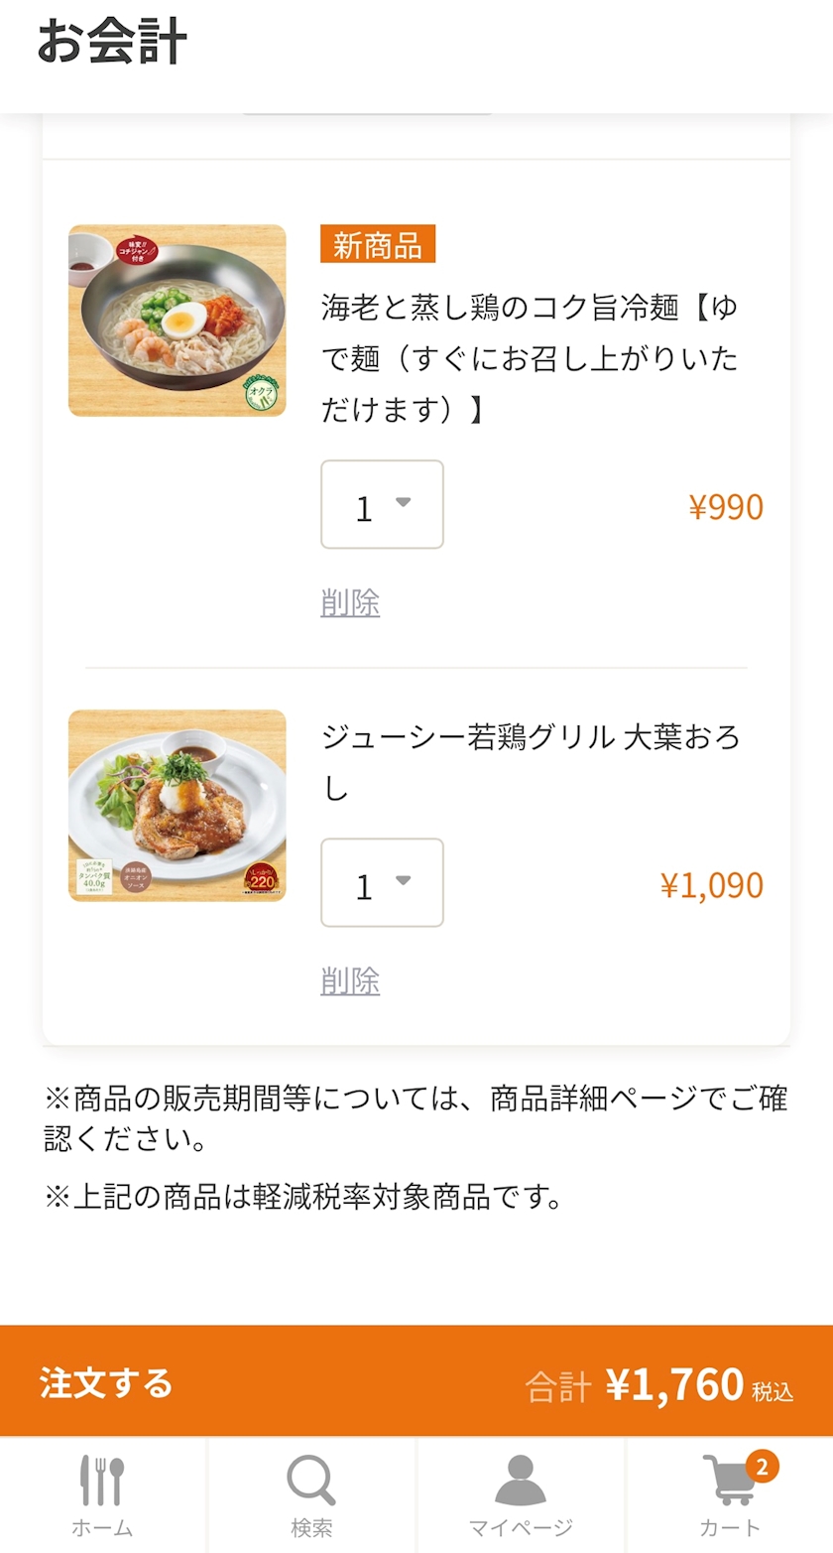The image size is (833, 1553).
Task: Click 削除 link under the chicken grill item
Action: click(x=350, y=980)
